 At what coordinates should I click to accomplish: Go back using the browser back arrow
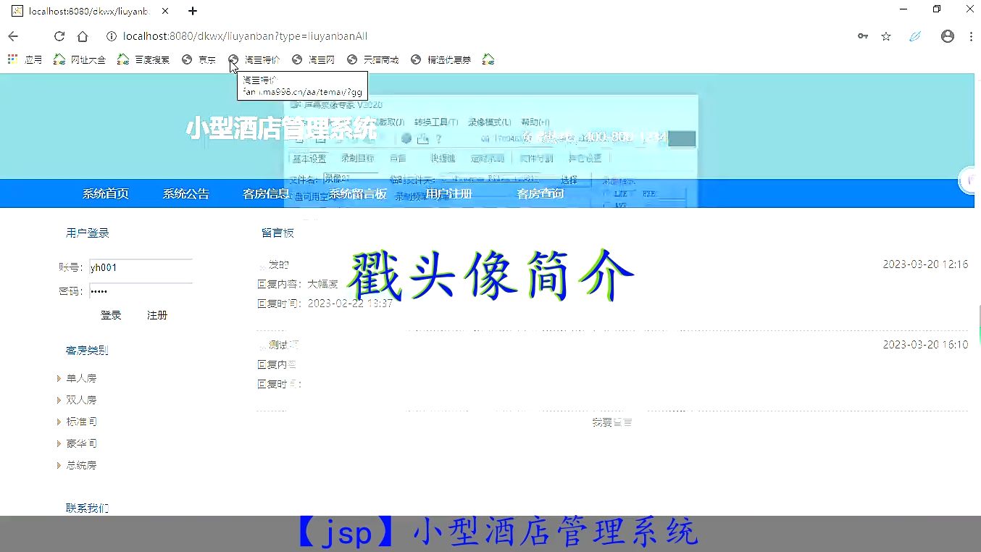13,36
